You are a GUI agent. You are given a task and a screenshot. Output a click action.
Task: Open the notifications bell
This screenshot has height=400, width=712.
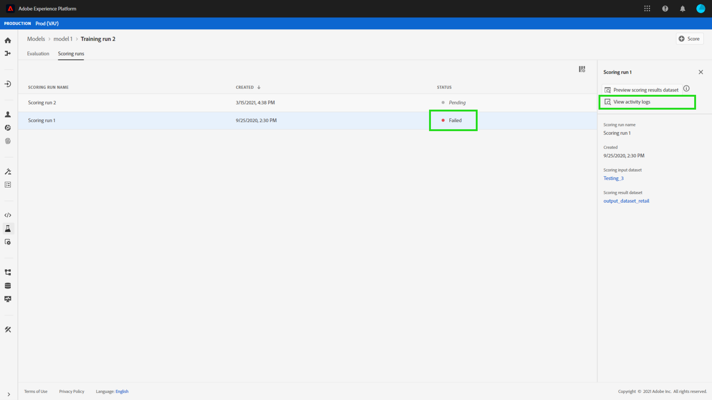click(x=682, y=9)
